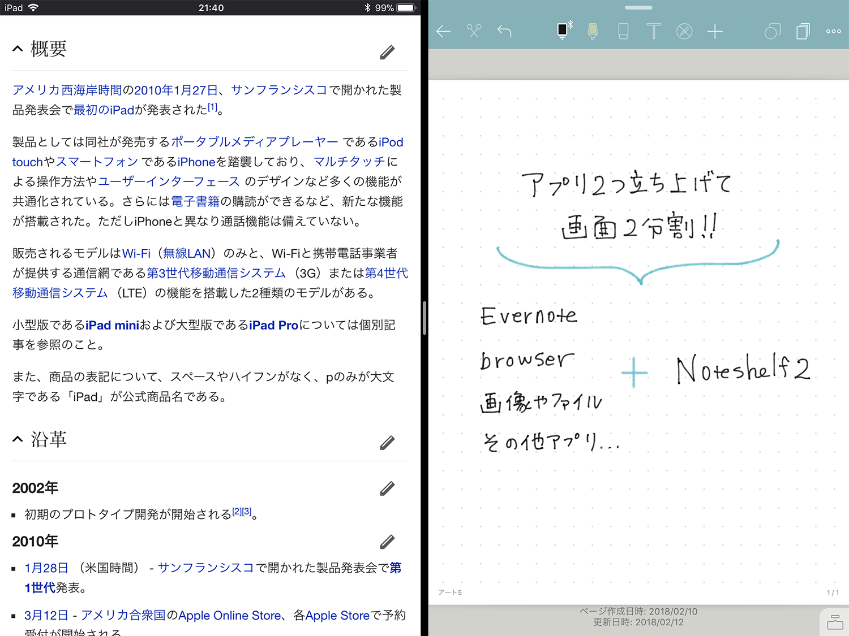Viewport: 849px width, 636px height.
Task: Open the shapes tool icon
Action: coord(772,31)
